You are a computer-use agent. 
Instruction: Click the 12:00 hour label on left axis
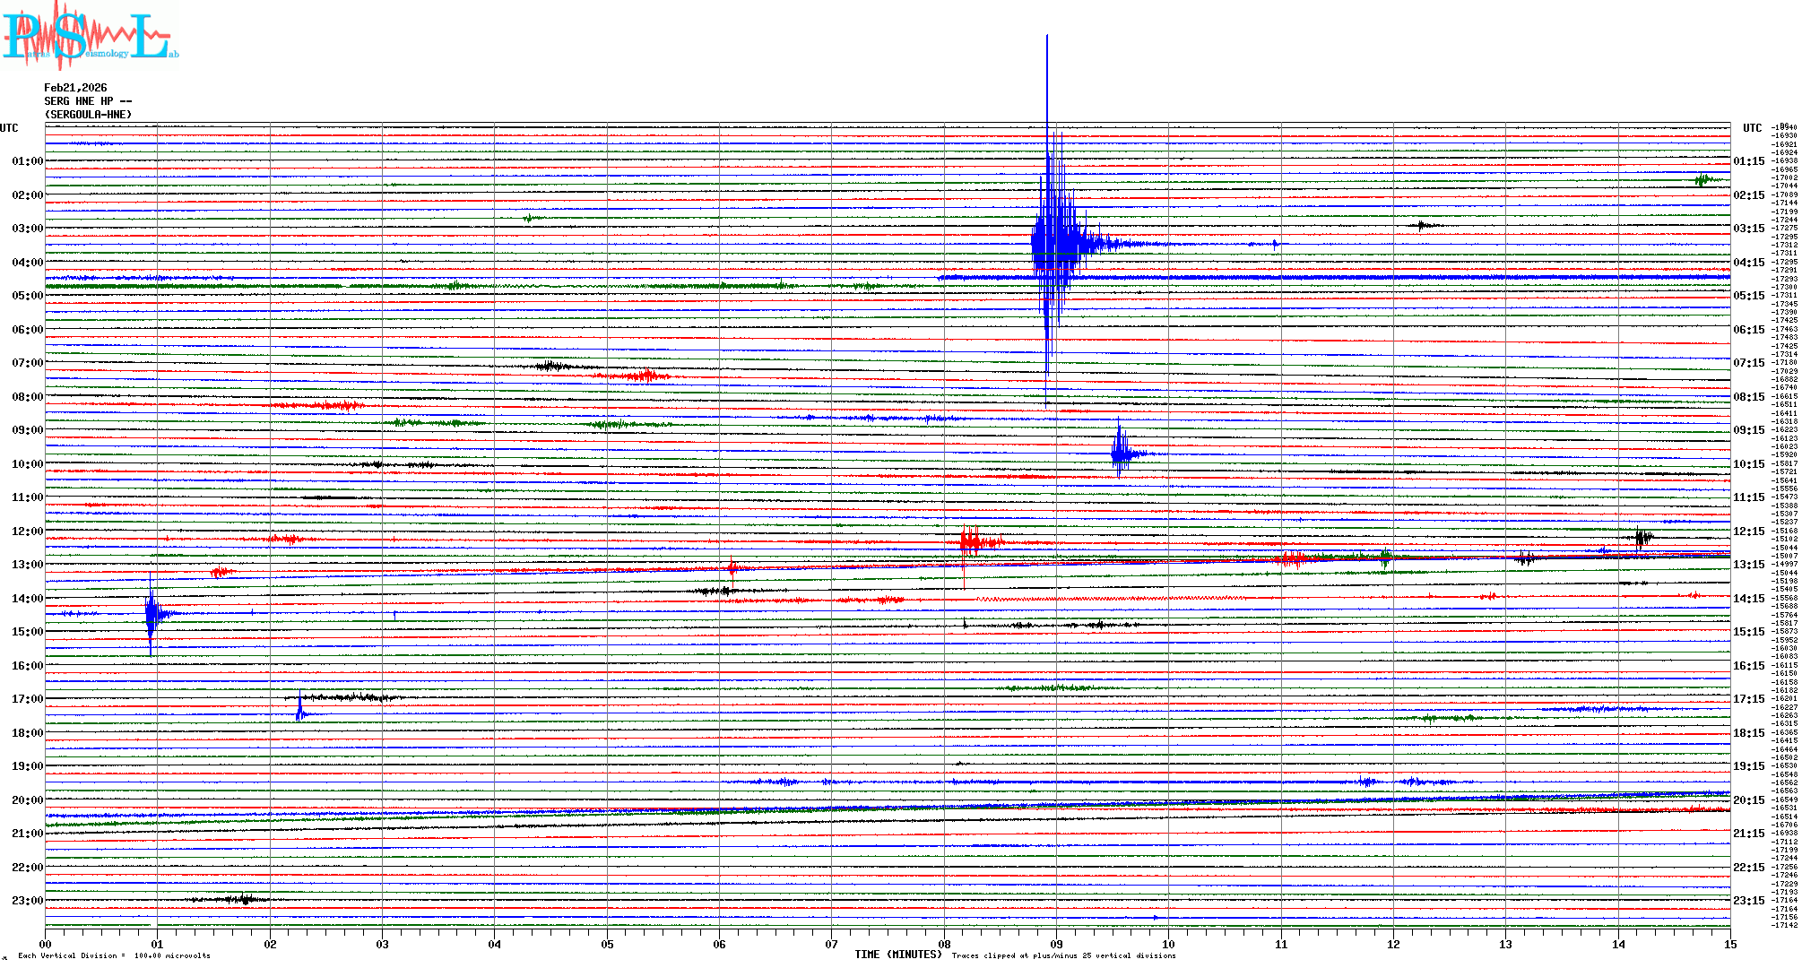tap(27, 532)
